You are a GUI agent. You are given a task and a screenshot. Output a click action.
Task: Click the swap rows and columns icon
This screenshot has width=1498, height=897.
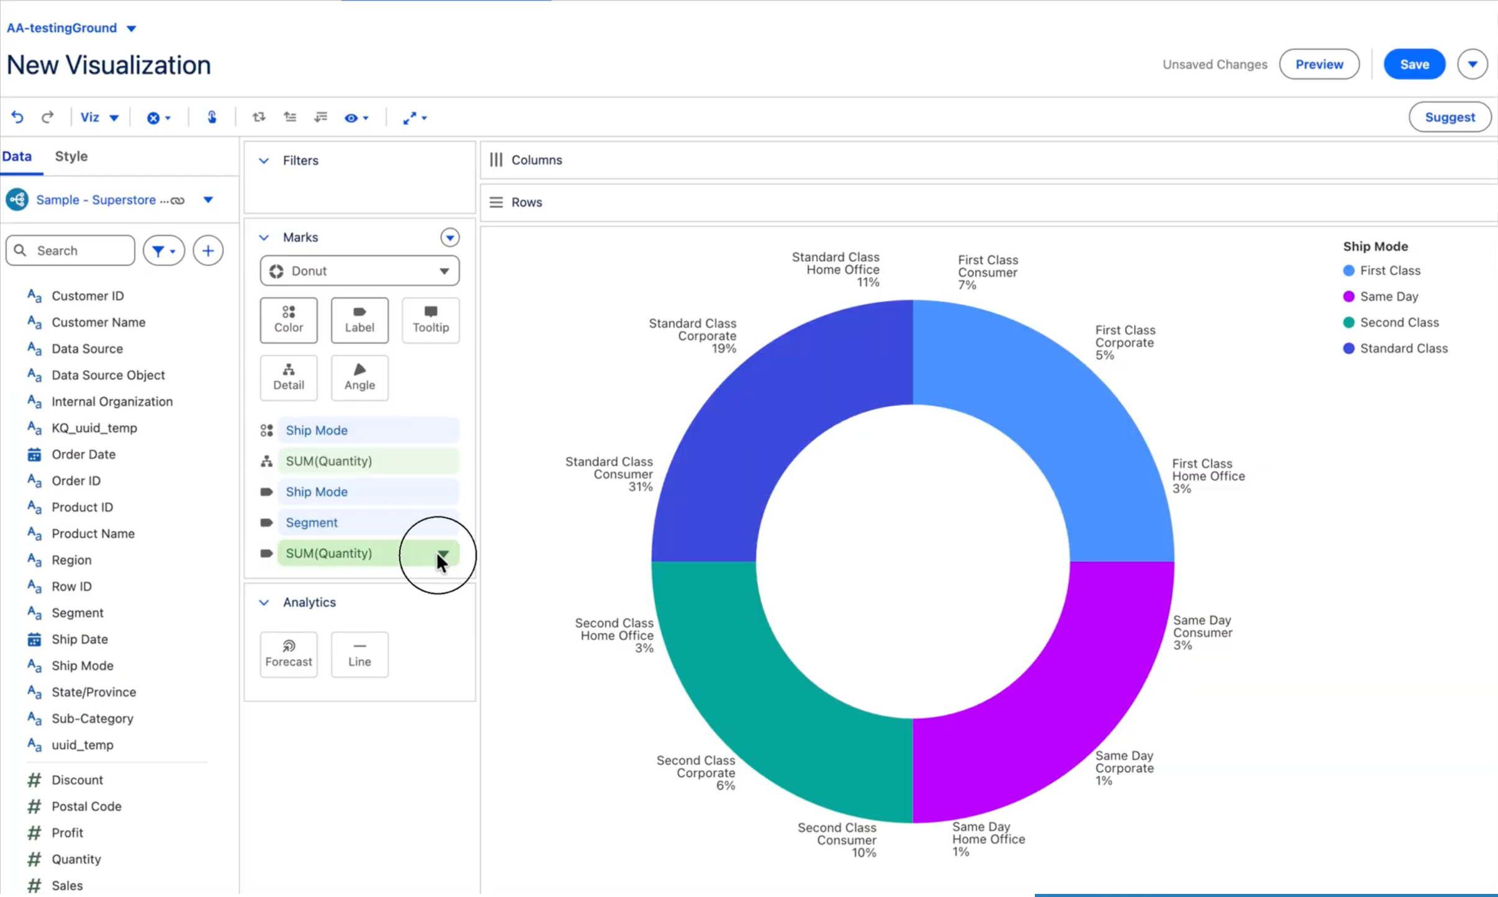coord(259,117)
